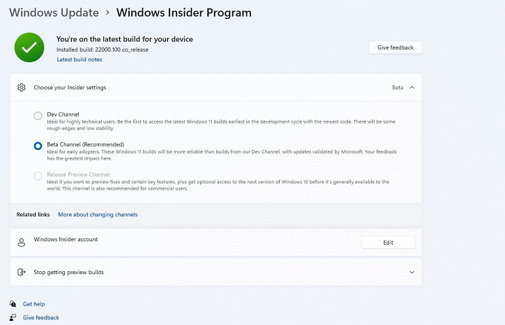
Task: Click the gear icon beside Insider settings
Action: [21, 87]
